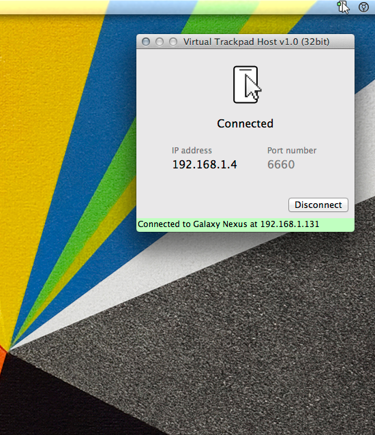Image resolution: width=375 pixels, height=435 pixels.
Task: Zoom the Virtual Trackpad Host window
Action: tap(173, 42)
